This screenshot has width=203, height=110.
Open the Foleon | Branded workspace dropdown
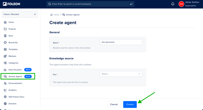(20, 14)
